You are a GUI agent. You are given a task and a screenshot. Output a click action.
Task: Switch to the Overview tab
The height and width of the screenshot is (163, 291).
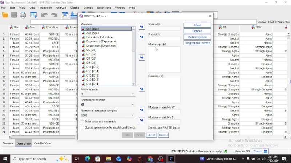[x=8, y=143]
